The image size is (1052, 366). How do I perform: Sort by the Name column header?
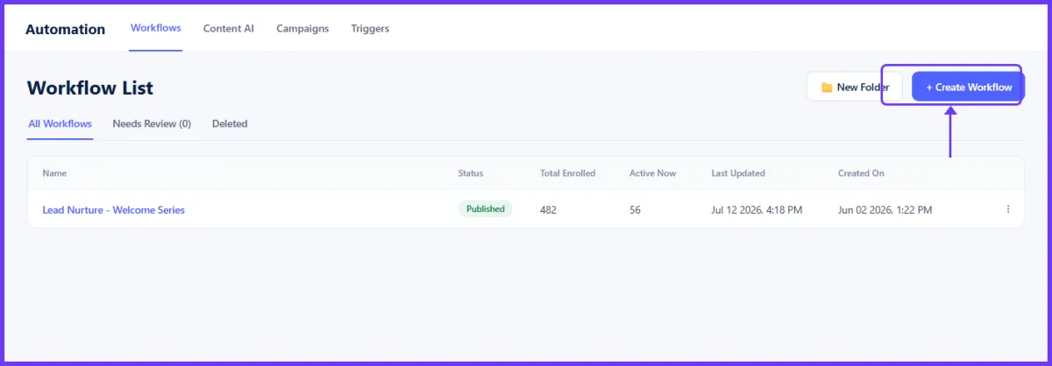[54, 173]
